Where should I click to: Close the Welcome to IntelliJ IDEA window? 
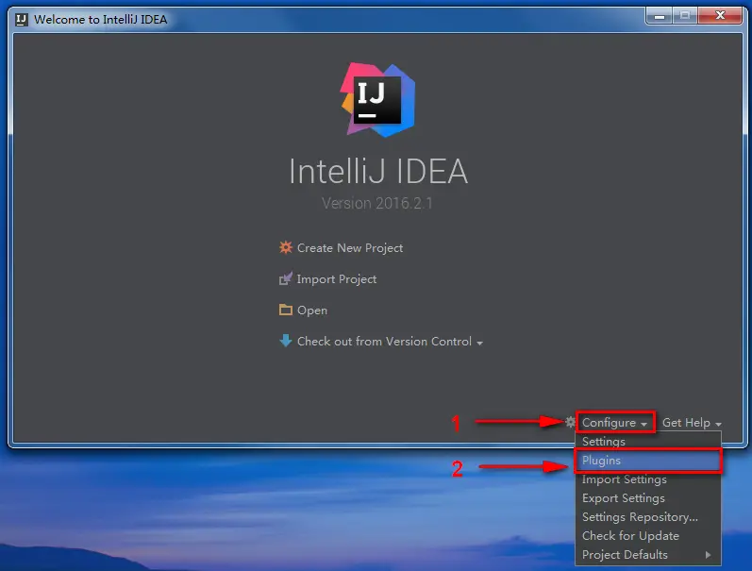(x=720, y=16)
